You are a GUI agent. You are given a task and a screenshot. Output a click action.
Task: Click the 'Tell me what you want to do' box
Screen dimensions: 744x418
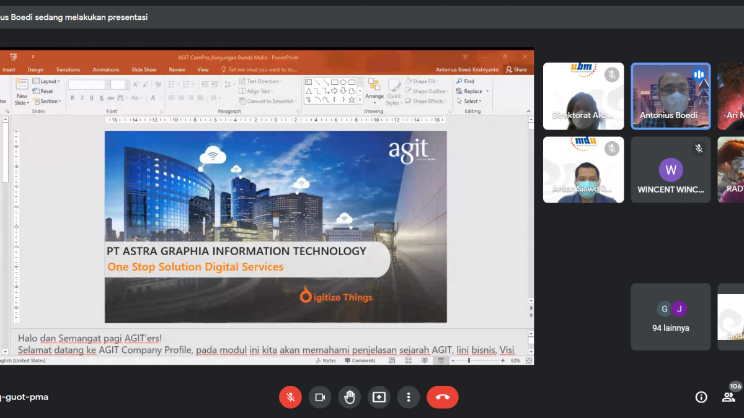[x=260, y=70]
